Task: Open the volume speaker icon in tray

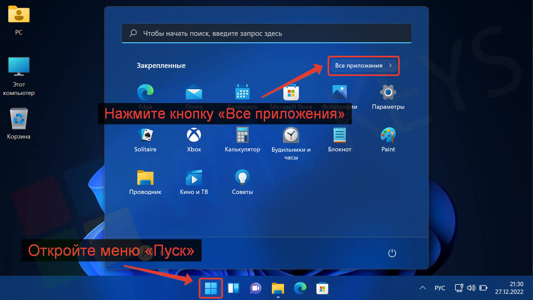Action: pos(471,288)
